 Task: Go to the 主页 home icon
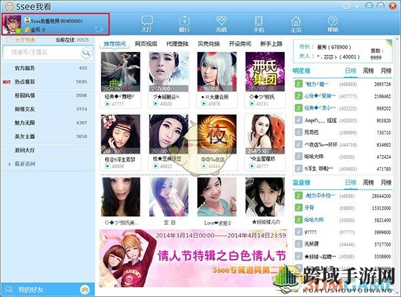coord(296,24)
